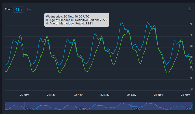Click the 21 Nov x-axis label
The width and height of the screenshot is (195, 114).
[51, 95]
